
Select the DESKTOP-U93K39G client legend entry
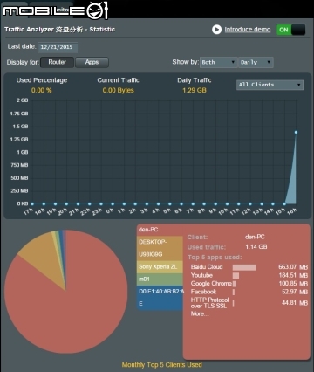pyautogui.click(x=160, y=248)
